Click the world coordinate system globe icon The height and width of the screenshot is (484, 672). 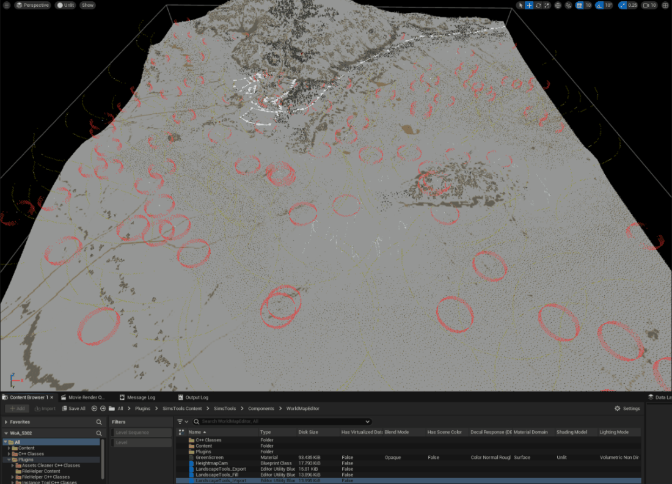pyautogui.click(x=558, y=5)
